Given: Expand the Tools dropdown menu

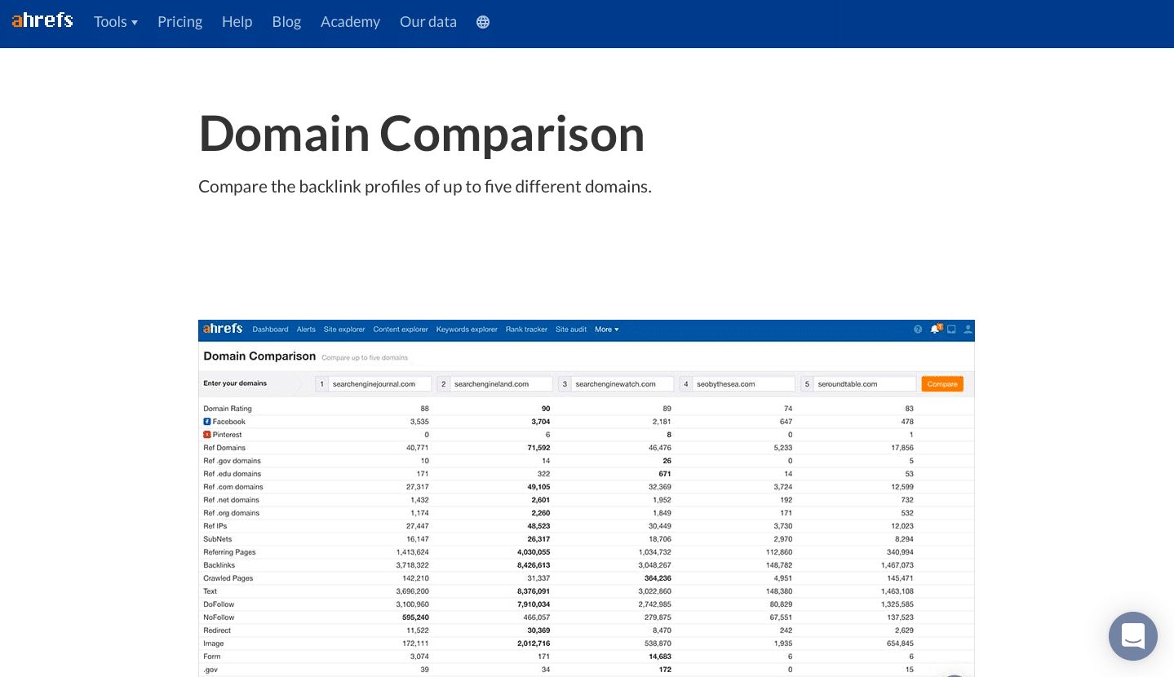Looking at the screenshot, I should pos(116,22).
